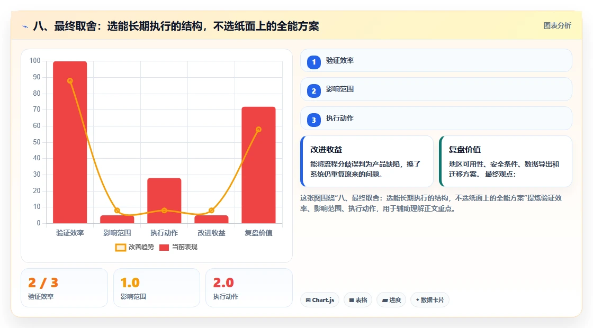
Task: Select the 验证效率 list item
Action: coord(436,60)
